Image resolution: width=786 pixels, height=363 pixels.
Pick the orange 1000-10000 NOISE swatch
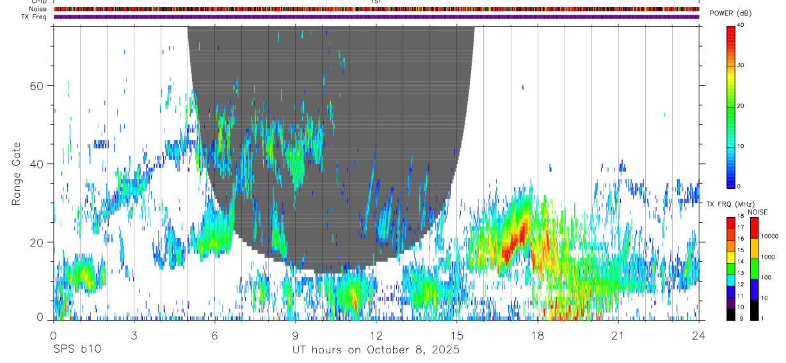pyautogui.click(x=754, y=248)
